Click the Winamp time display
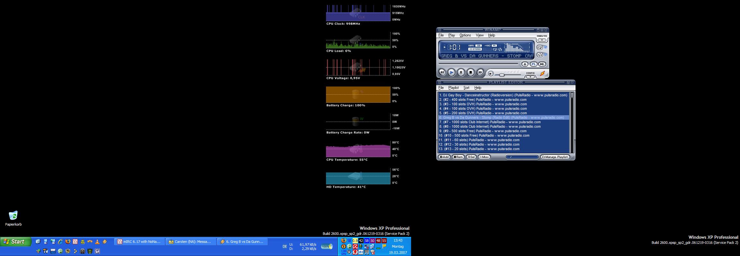This screenshot has height=256, width=740. (454, 48)
